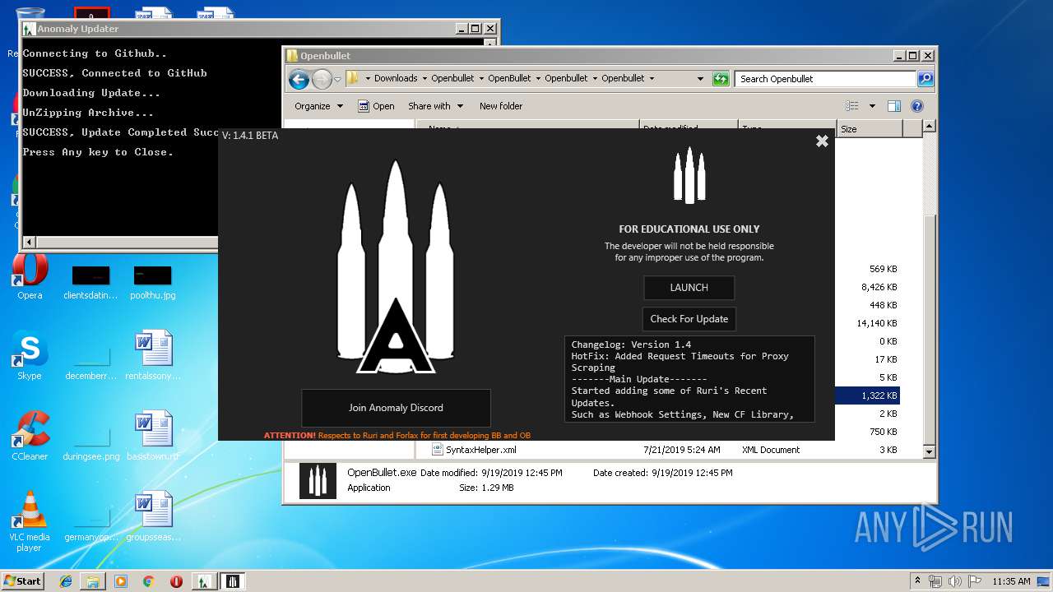Click the small three-bullets icon above disclaimer
This screenshot has width=1053, height=592.
689,175
